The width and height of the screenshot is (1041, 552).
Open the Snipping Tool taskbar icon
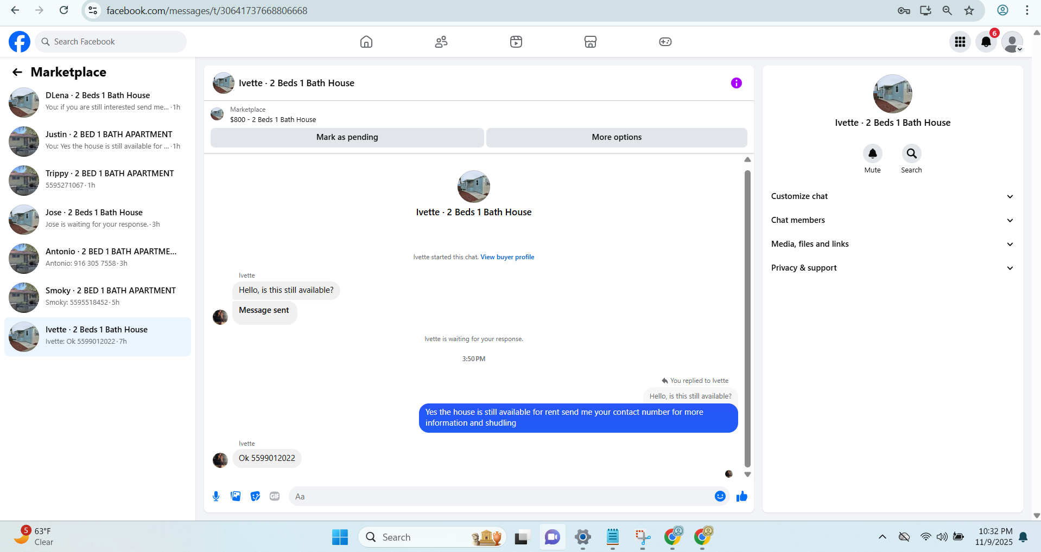coord(643,537)
